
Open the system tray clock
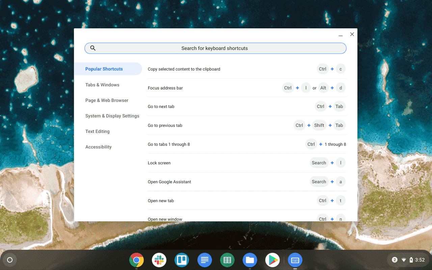(420, 260)
